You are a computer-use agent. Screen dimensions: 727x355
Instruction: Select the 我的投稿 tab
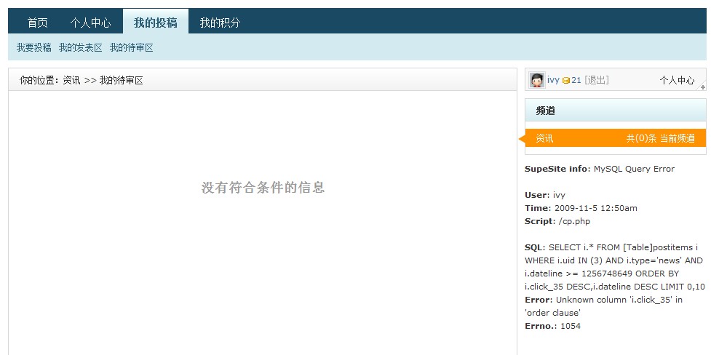155,22
